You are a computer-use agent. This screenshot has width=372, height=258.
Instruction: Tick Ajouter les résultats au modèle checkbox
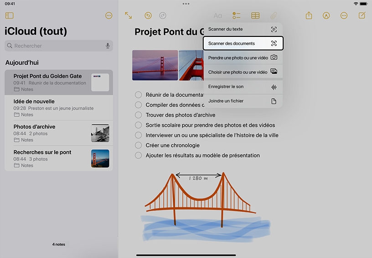coord(138,155)
